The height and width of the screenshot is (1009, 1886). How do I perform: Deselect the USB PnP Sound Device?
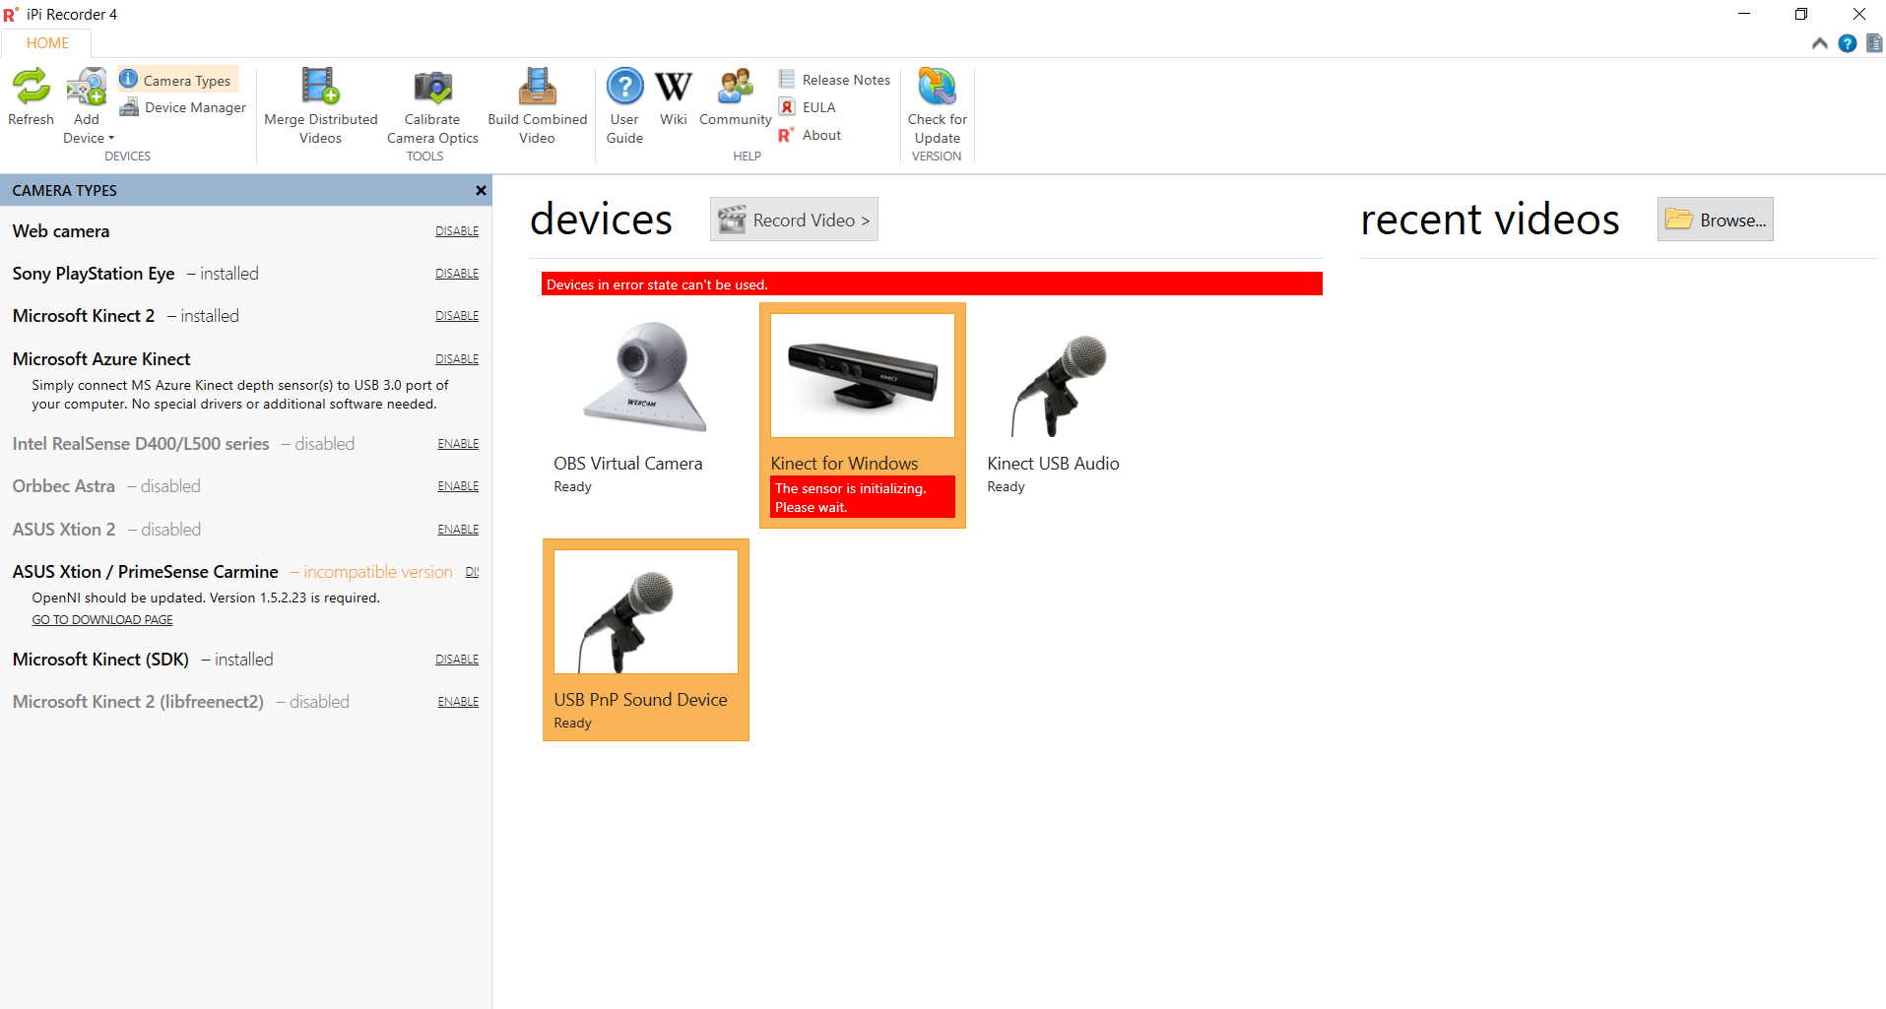point(646,639)
